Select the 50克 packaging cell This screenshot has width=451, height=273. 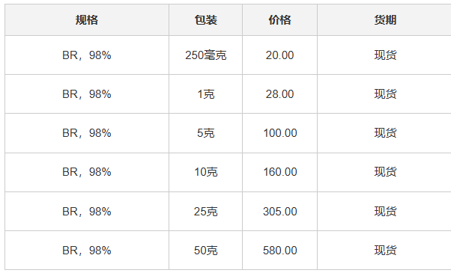206,251
